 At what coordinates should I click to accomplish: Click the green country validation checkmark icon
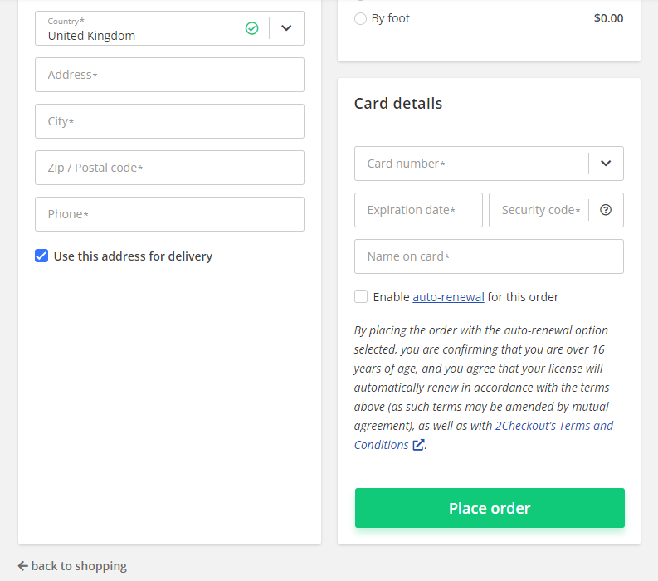[251, 28]
